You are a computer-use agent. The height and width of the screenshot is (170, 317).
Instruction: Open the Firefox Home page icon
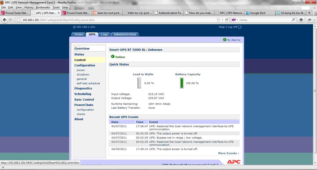[301, 20]
